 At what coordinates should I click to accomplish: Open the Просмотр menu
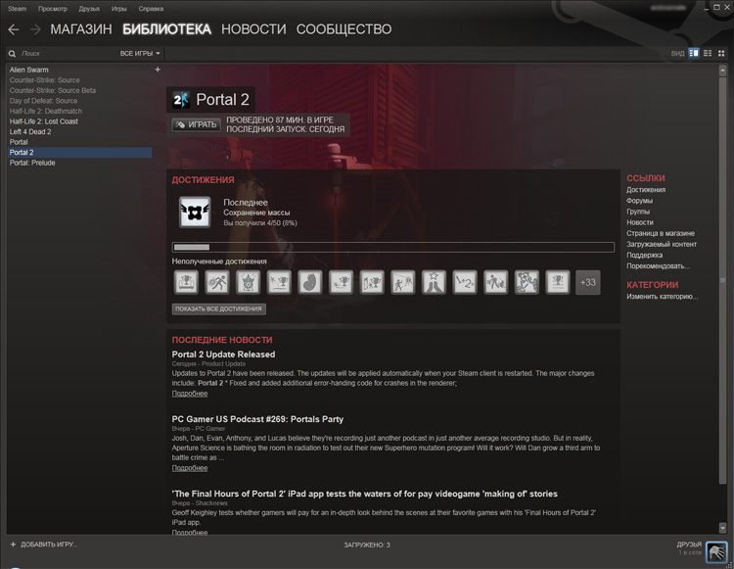click(x=53, y=9)
